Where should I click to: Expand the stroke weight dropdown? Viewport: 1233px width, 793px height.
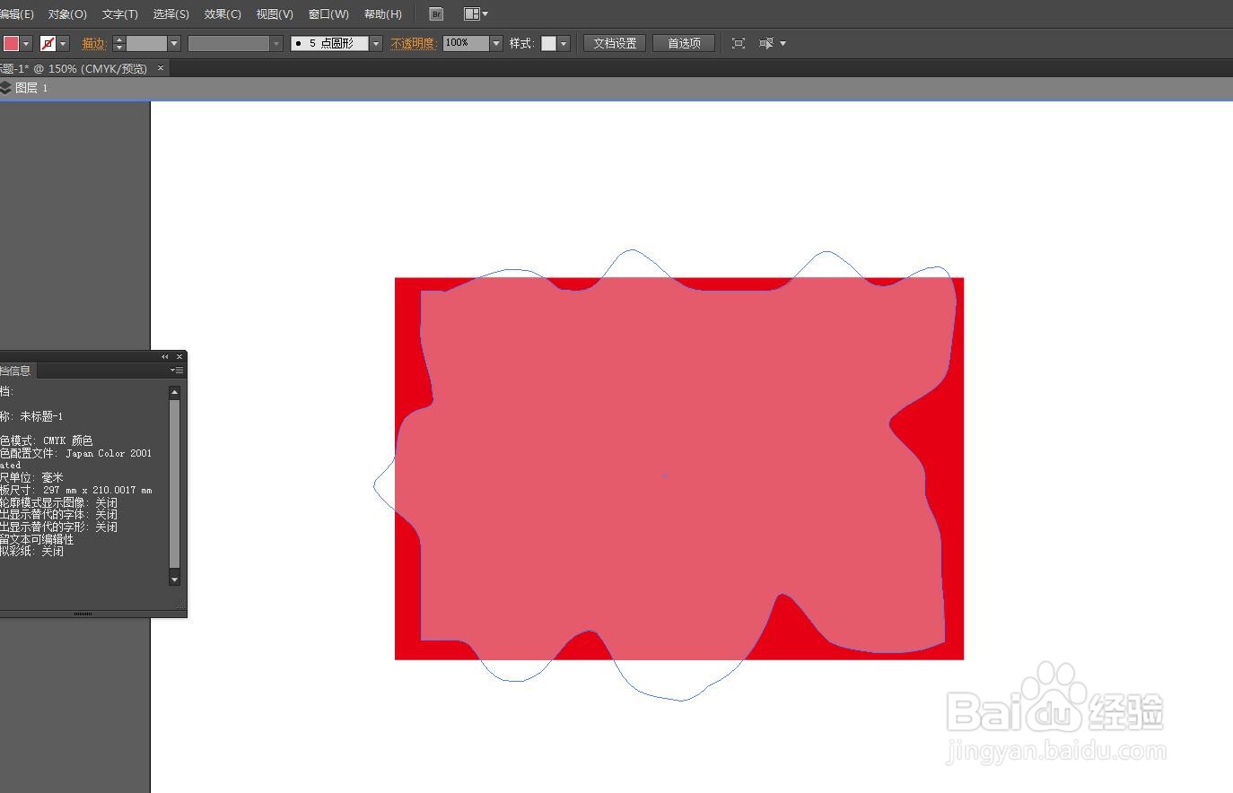pos(174,43)
